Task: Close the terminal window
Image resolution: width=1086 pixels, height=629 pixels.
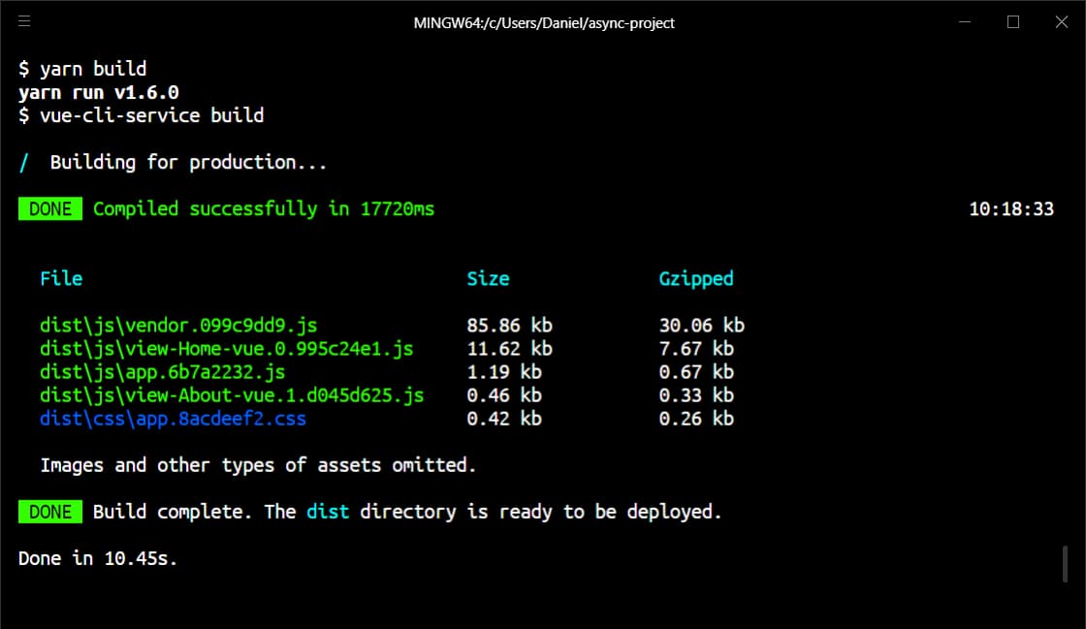Action: (1061, 22)
